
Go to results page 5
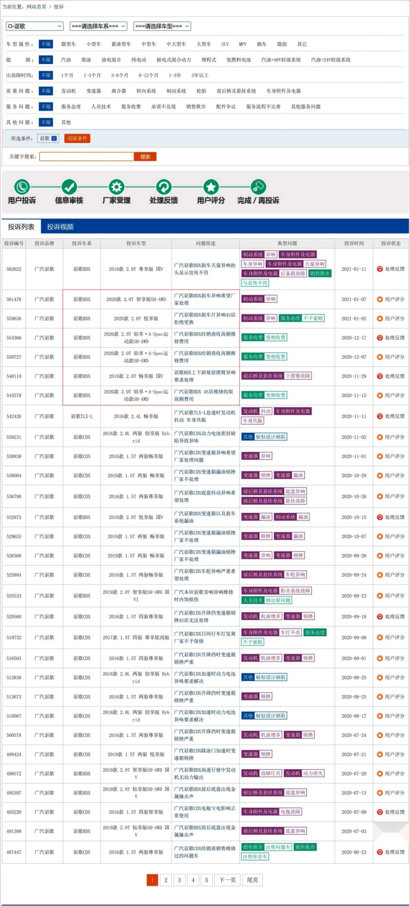[x=206, y=880]
